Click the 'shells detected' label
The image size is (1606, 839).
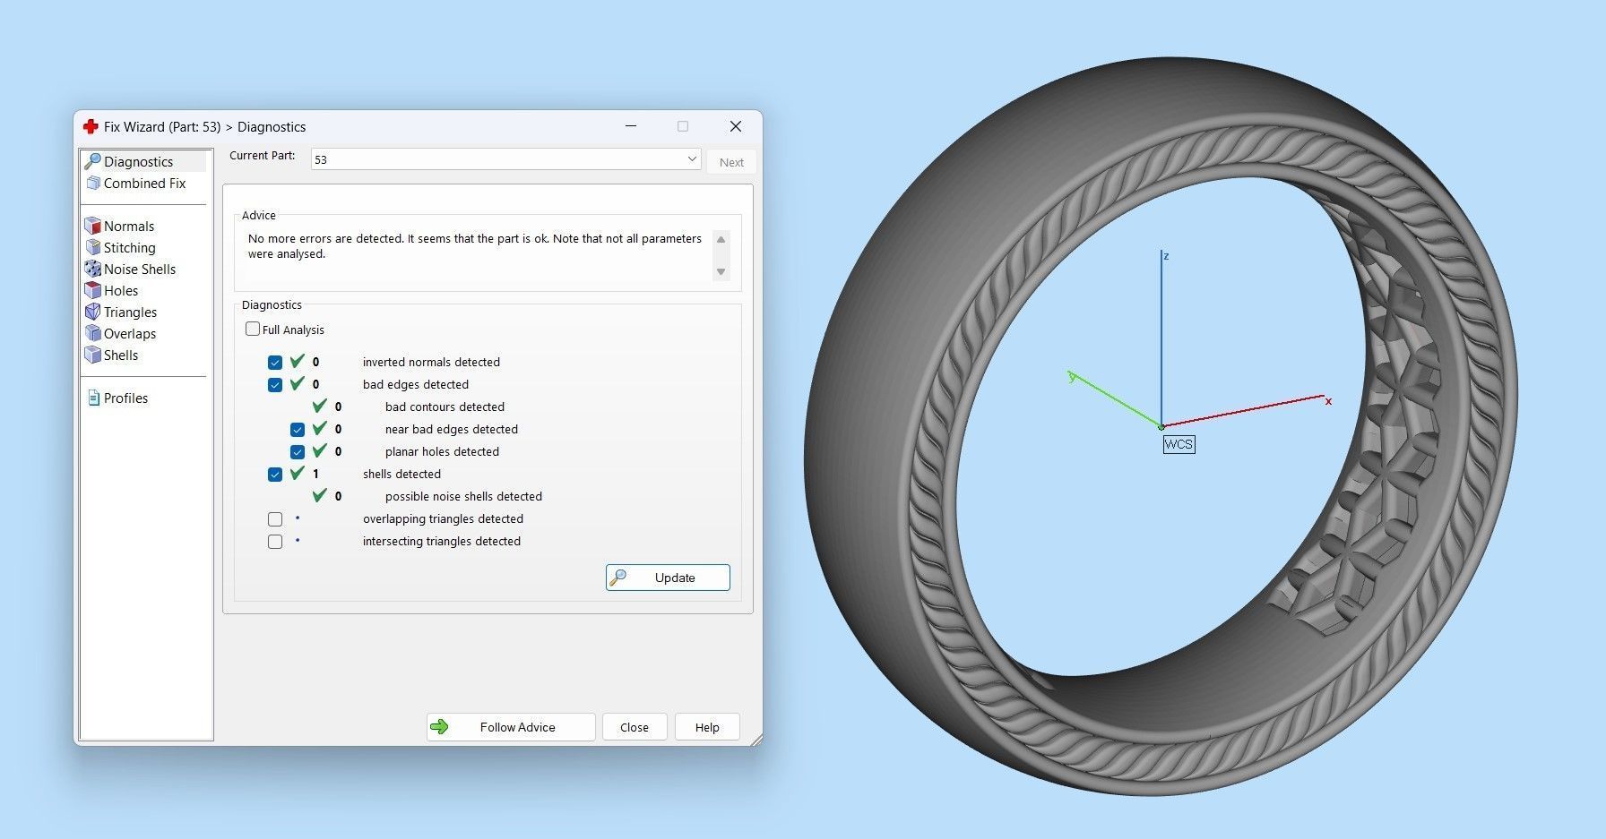(x=401, y=475)
